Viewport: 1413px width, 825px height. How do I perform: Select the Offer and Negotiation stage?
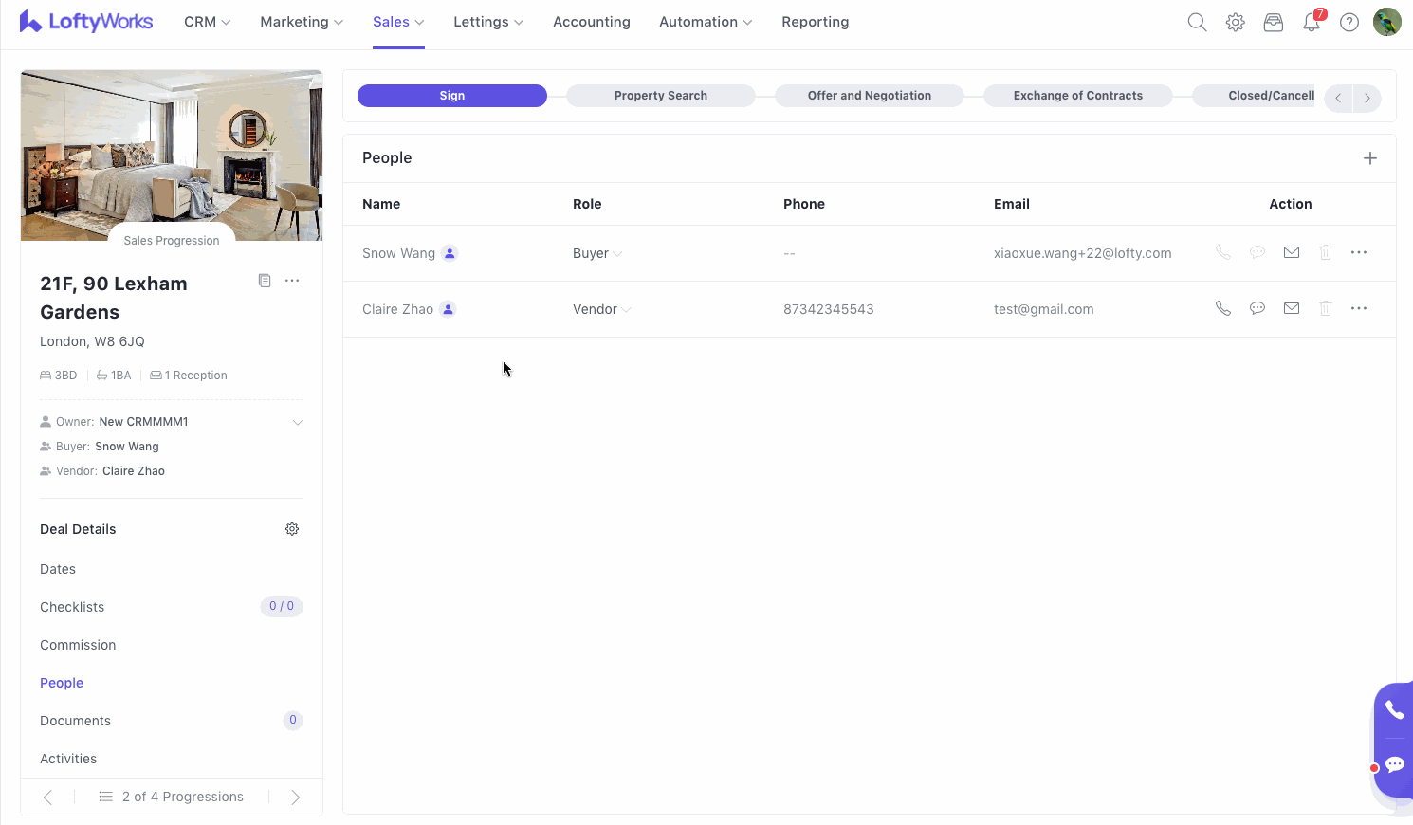869,96
